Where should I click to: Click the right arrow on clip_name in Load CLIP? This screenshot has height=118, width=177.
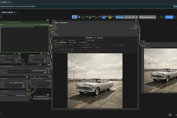coord(27,83)
